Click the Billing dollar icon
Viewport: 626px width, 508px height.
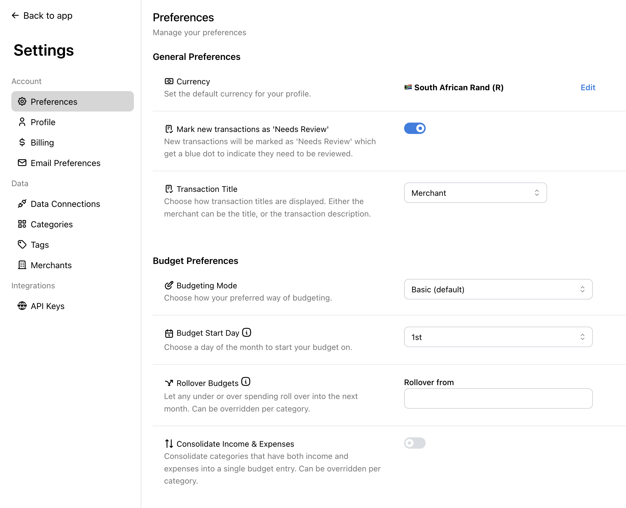tap(22, 142)
